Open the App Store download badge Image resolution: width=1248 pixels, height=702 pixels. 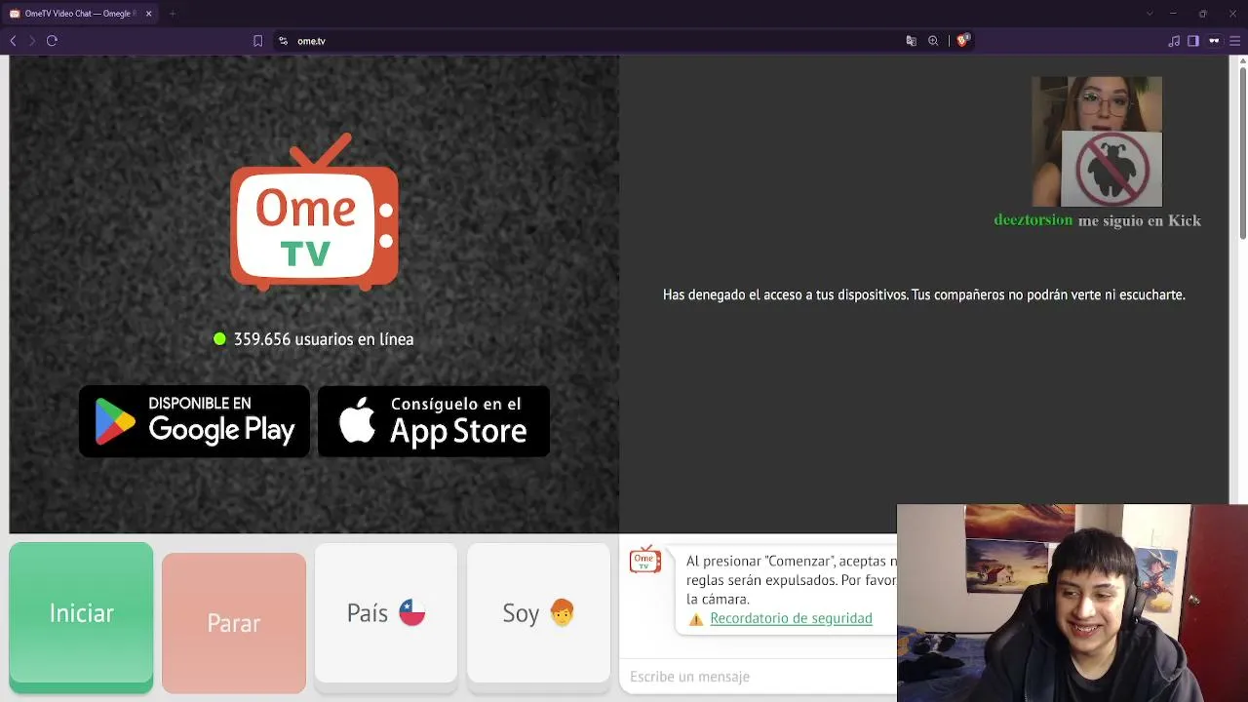coord(434,421)
